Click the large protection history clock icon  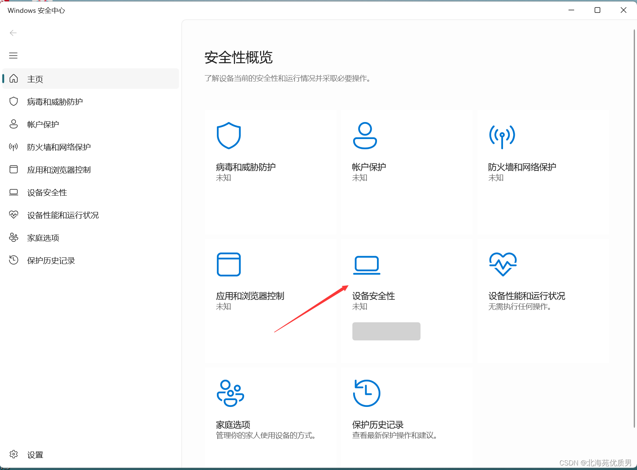coord(366,393)
